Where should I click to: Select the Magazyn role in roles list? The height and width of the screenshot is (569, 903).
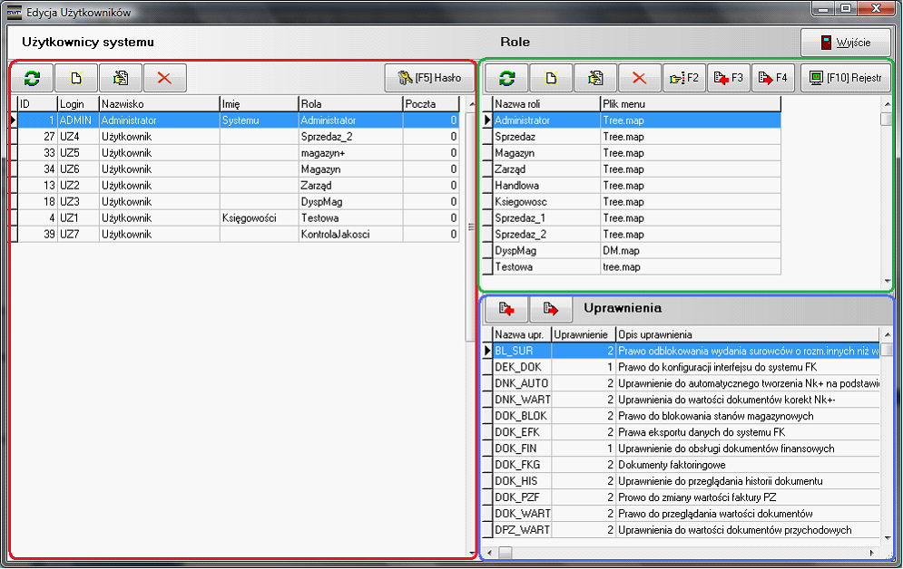545,153
